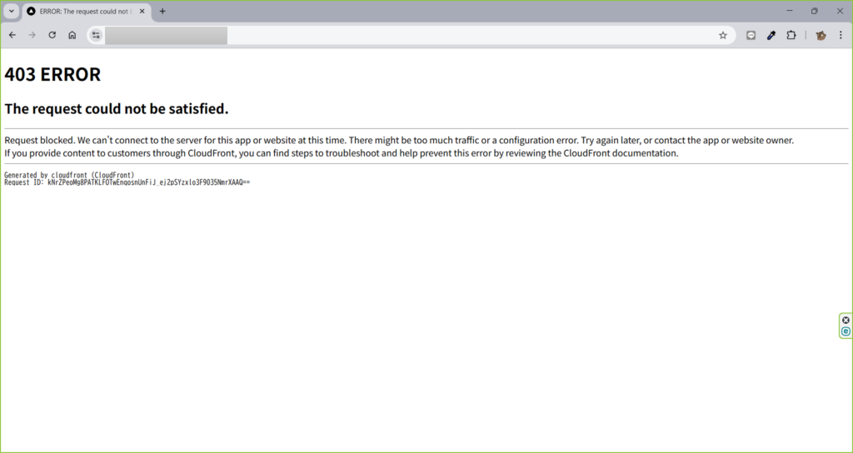Viewport: 853px width, 453px height.
Task: Bookmark this page with the star
Action: [x=723, y=35]
